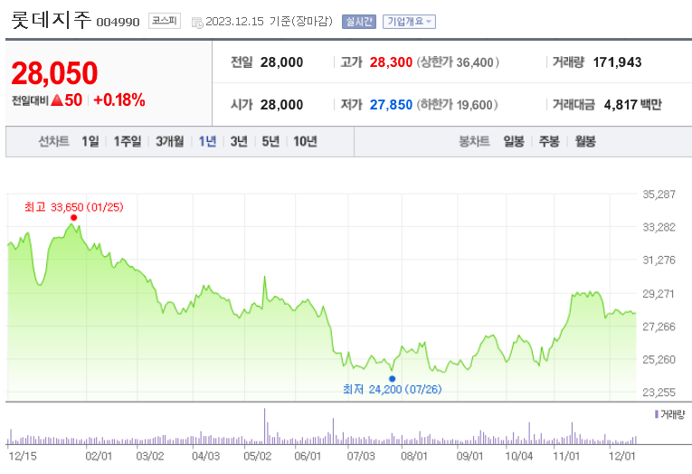Image resolution: width=692 pixels, height=474 pixels.
Task: Select the 1일 line chart tab
Action: pyautogui.click(x=90, y=141)
